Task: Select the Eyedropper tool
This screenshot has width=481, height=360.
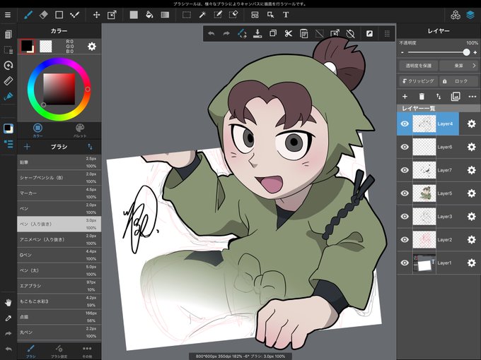Action: [x=8, y=318]
